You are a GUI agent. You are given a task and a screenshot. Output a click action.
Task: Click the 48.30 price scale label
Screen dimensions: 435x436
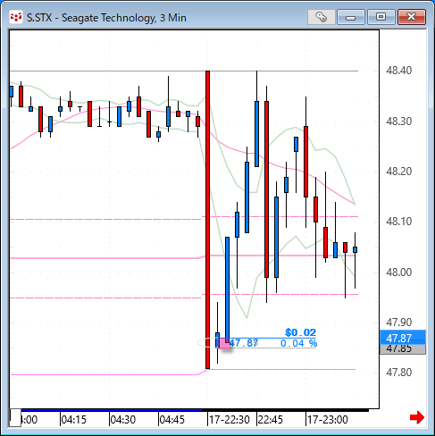click(398, 122)
